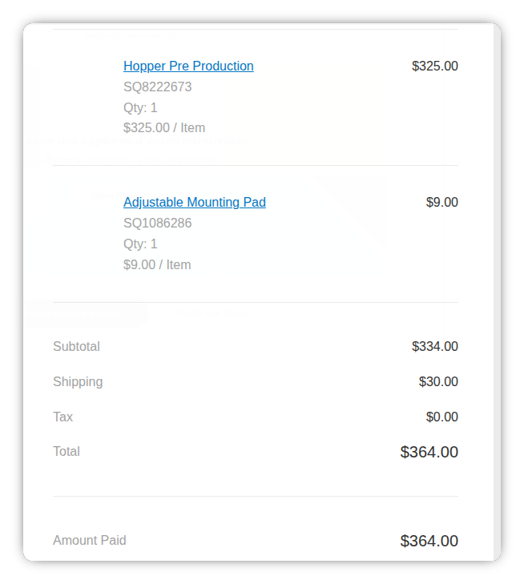This screenshot has width=524, height=584.
Task: Open the Hopper Pre Production product link
Action: pos(188,66)
